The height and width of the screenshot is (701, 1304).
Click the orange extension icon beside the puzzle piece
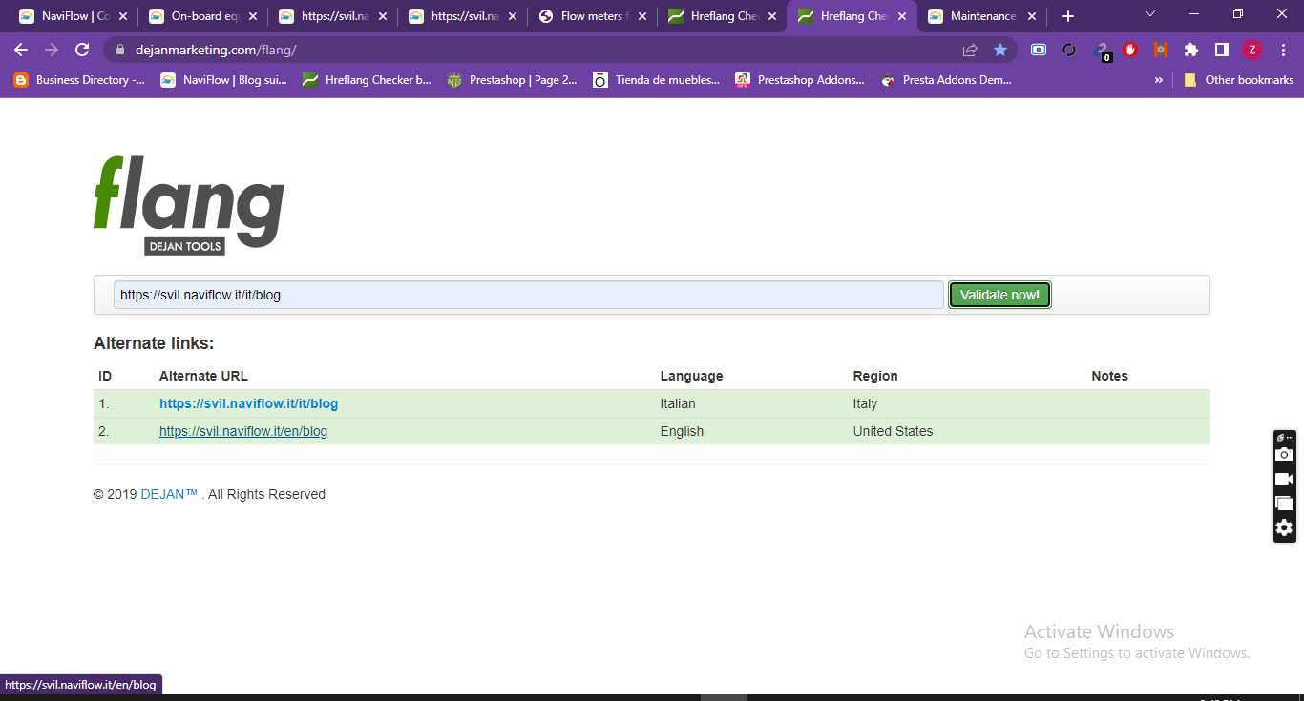(1161, 50)
